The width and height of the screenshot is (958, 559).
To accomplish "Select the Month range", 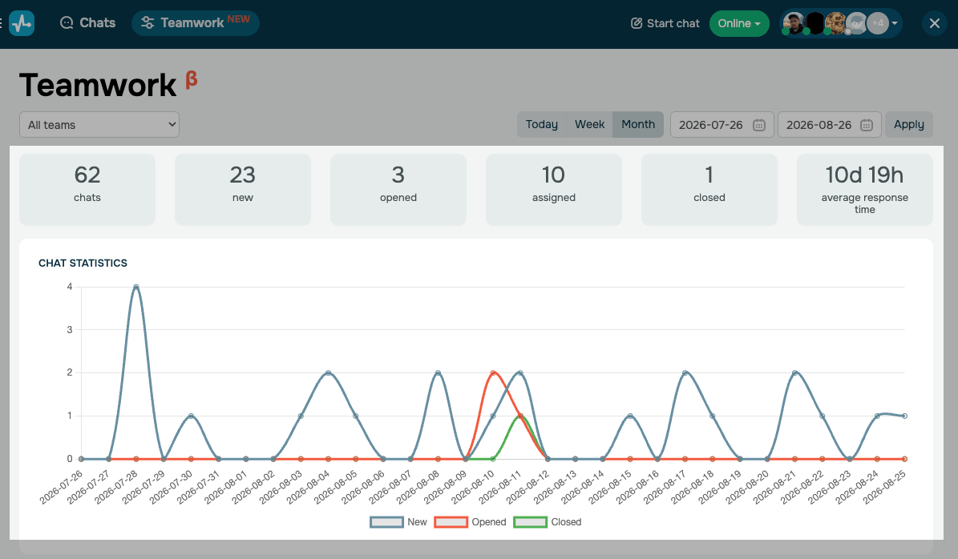I will pyautogui.click(x=638, y=124).
